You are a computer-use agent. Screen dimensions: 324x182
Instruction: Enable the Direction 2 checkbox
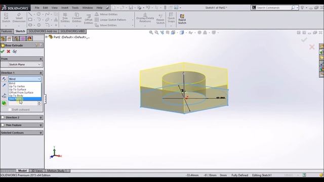[x=3, y=117]
